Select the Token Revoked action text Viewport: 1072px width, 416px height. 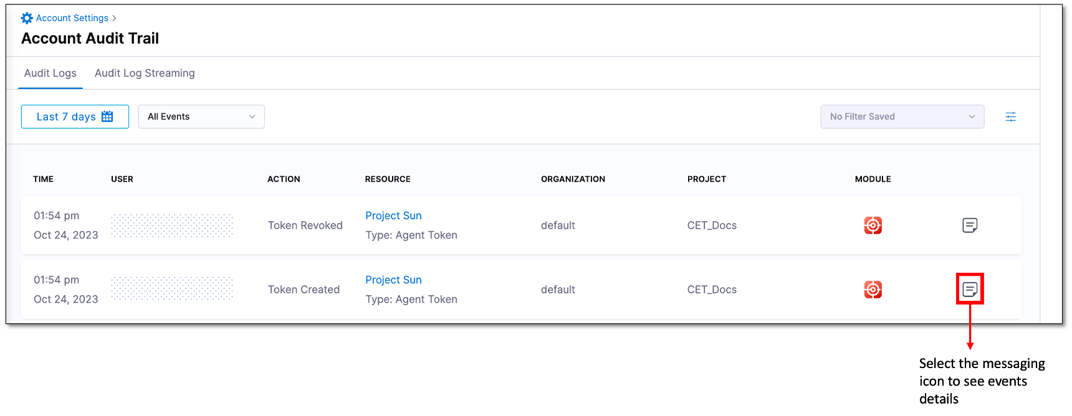click(305, 225)
